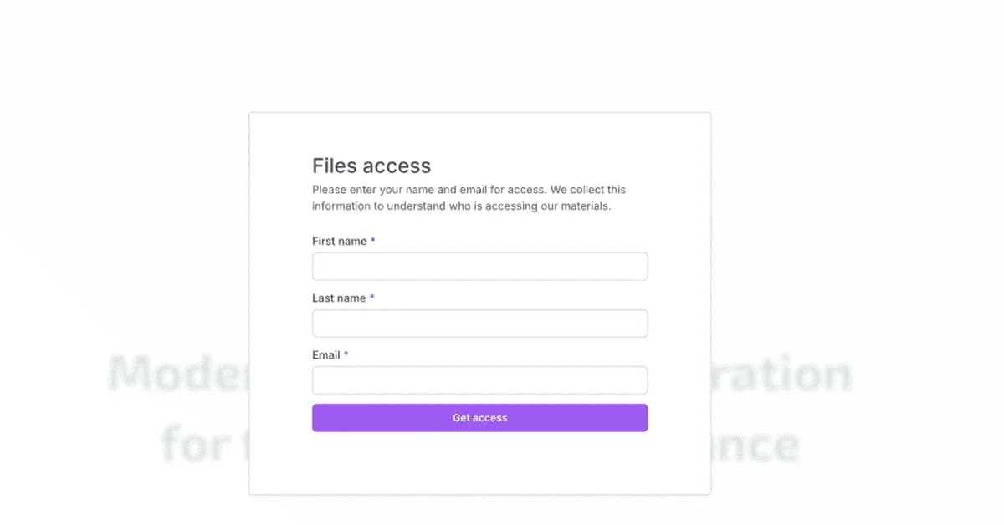Screen dimensions: 1004x525
Task: Click the 'Please enter your name' description line
Action: (469, 190)
